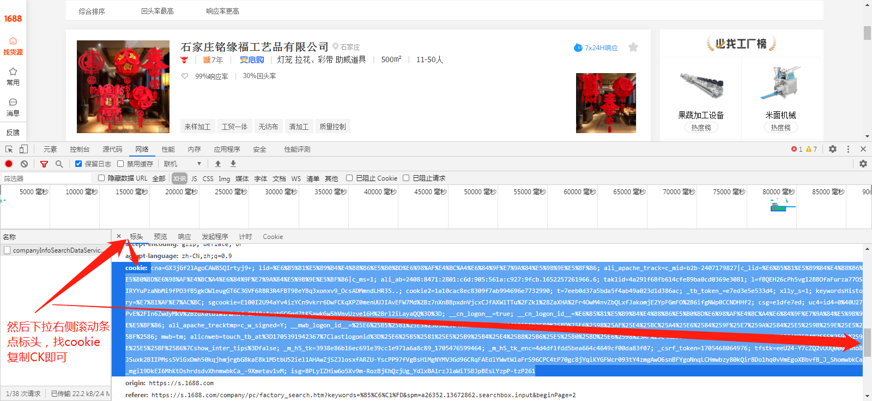
Task: Click the small lantern product thumbnail
Action: (606, 103)
